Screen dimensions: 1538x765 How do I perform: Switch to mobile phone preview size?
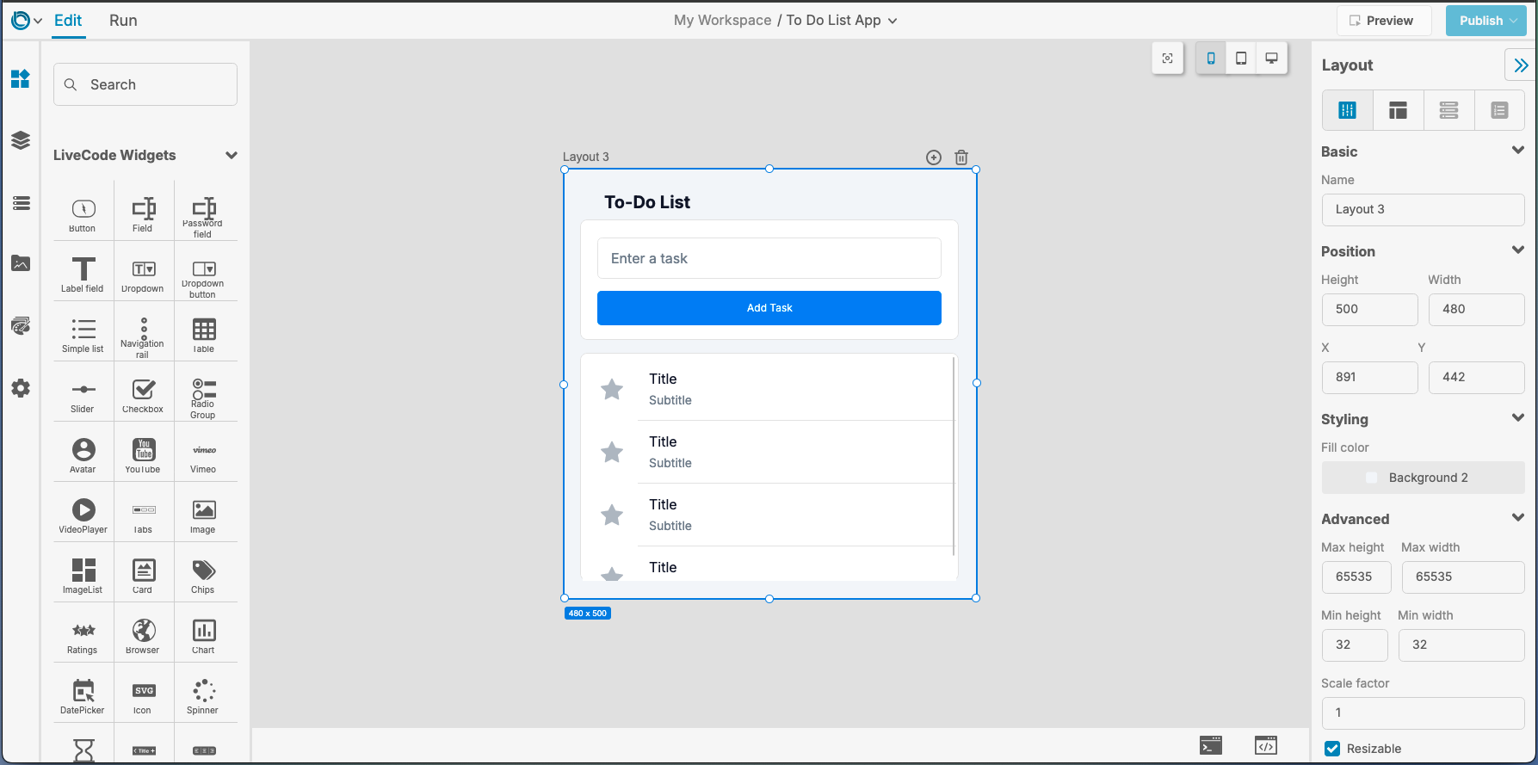(x=1211, y=59)
